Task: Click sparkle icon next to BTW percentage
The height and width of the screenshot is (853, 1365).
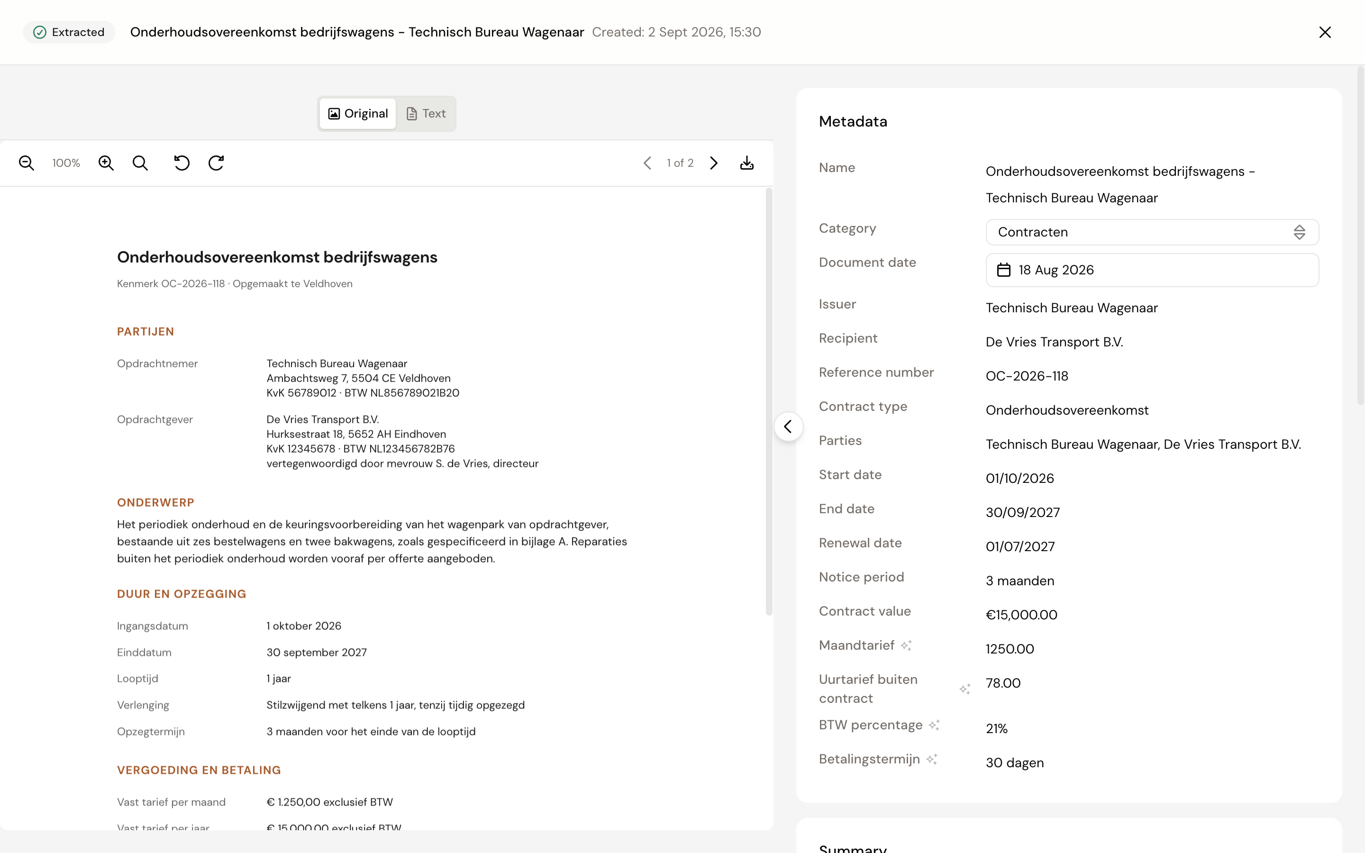Action: [x=935, y=725]
